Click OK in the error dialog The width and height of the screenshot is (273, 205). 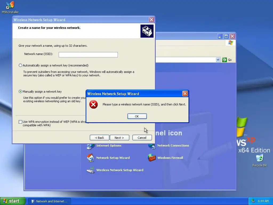coord(137,116)
